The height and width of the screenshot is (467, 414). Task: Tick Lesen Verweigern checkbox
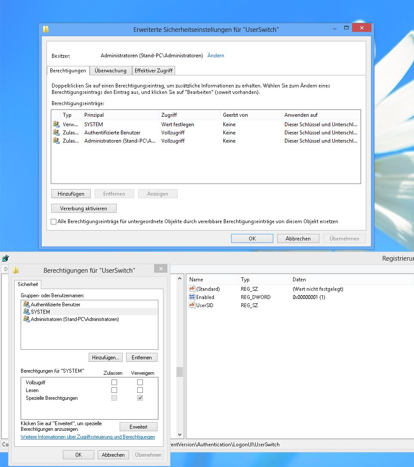click(x=140, y=390)
